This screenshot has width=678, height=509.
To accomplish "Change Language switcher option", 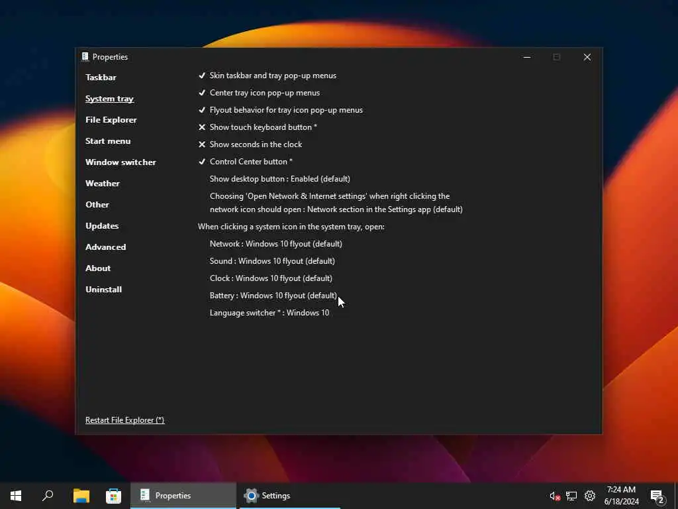I will pos(269,313).
